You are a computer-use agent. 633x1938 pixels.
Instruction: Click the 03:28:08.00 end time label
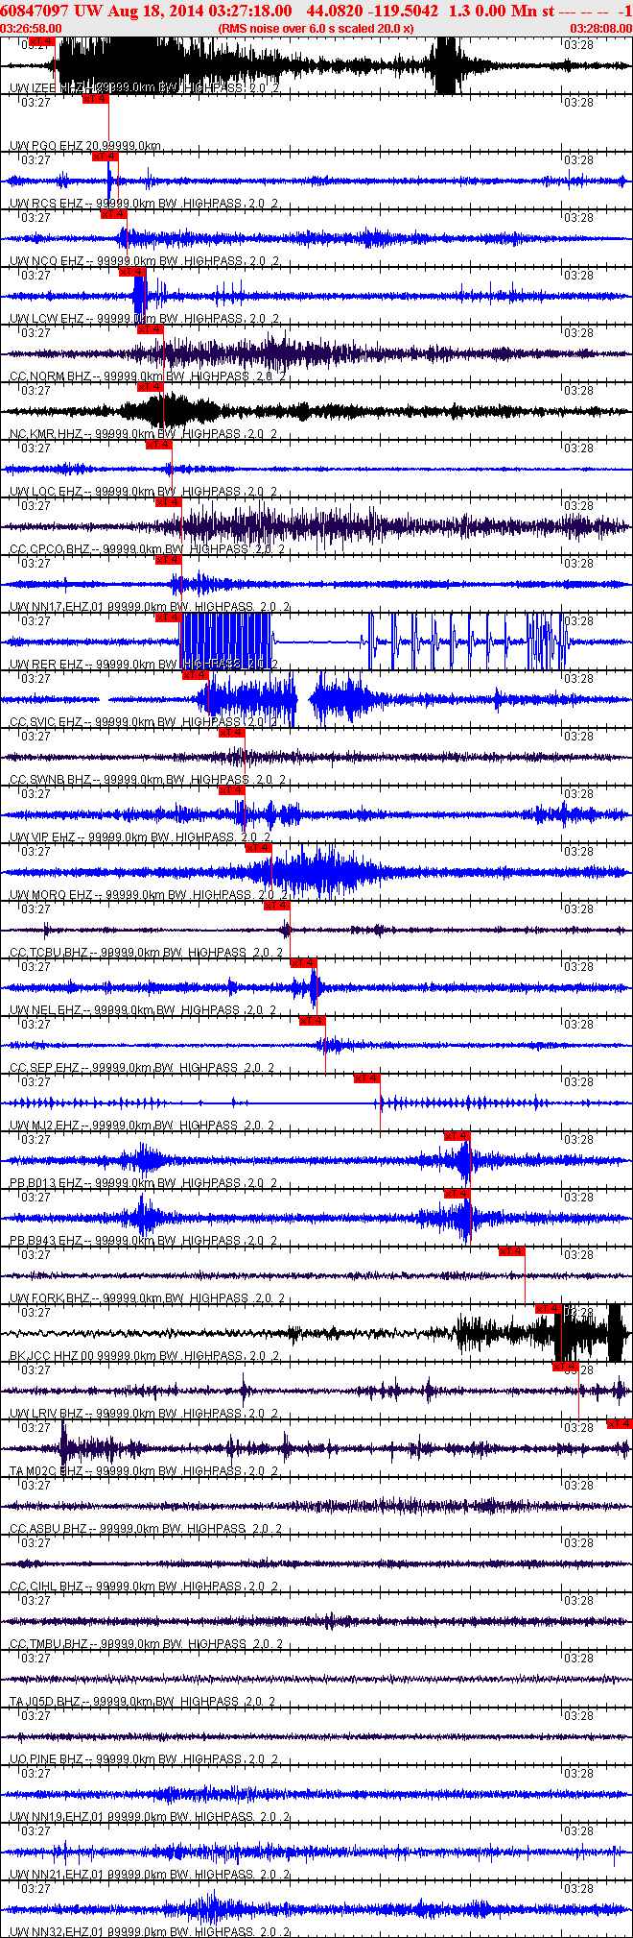[x=601, y=29]
